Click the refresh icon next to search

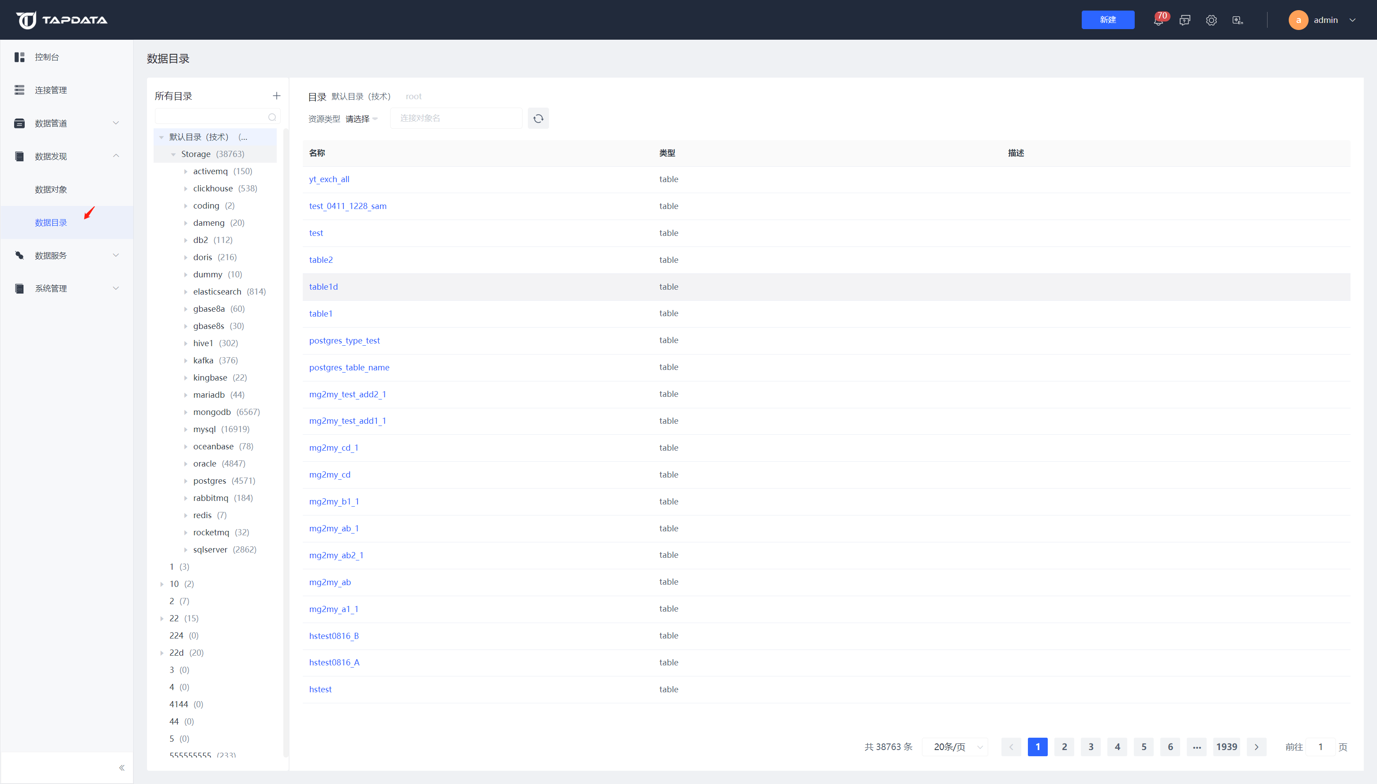point(538,119)
